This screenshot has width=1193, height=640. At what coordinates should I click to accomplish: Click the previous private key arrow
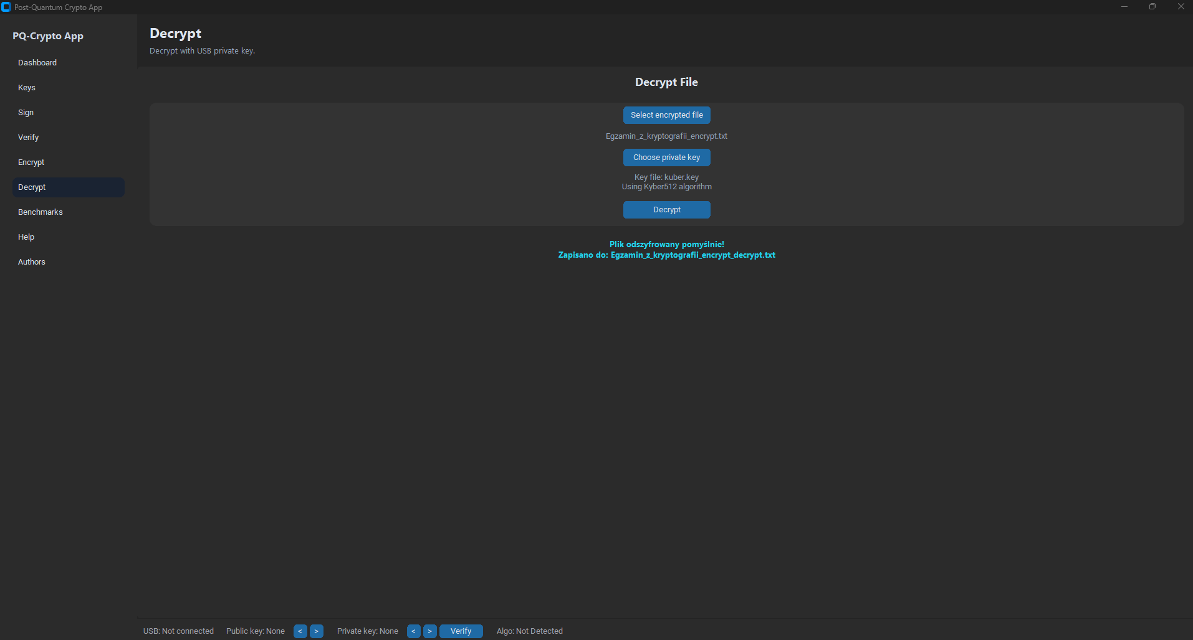(413, 631)
